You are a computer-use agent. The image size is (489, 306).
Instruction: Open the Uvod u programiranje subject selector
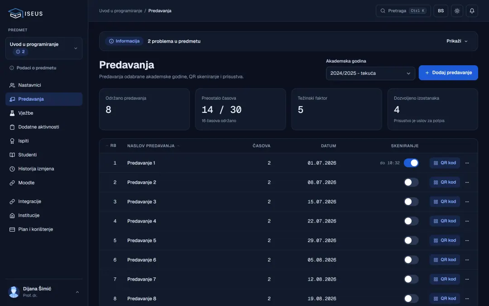click(x=44, y=49)
